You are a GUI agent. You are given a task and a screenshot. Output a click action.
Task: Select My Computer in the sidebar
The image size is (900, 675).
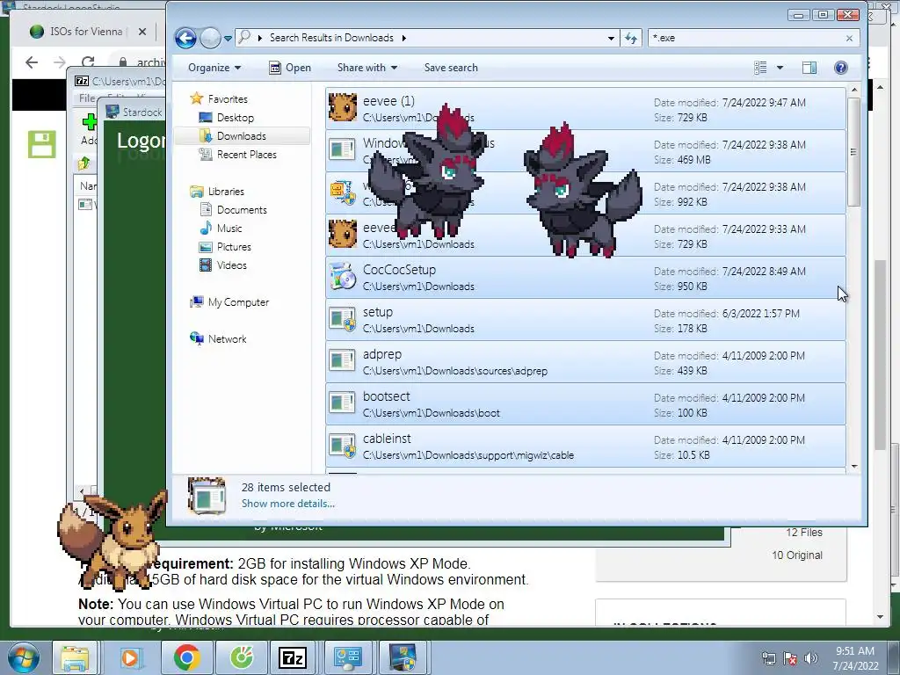click(x=238, y=302)
